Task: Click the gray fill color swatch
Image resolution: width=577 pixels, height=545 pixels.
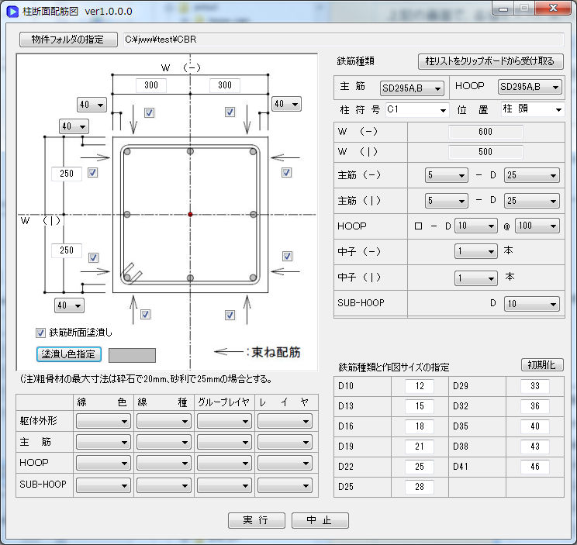Action: [132, 355]
